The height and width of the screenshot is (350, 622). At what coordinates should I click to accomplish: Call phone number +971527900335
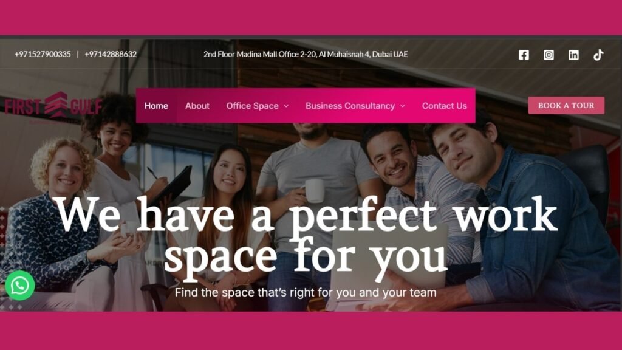(x=43, y=54)
